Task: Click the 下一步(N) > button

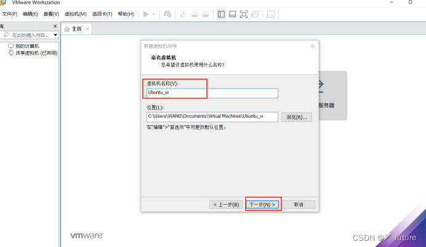Action: click(x=262, y=205)
